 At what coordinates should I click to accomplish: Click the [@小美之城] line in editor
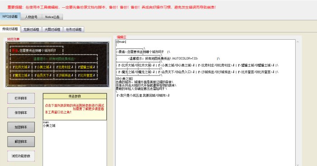click(125, 78)
